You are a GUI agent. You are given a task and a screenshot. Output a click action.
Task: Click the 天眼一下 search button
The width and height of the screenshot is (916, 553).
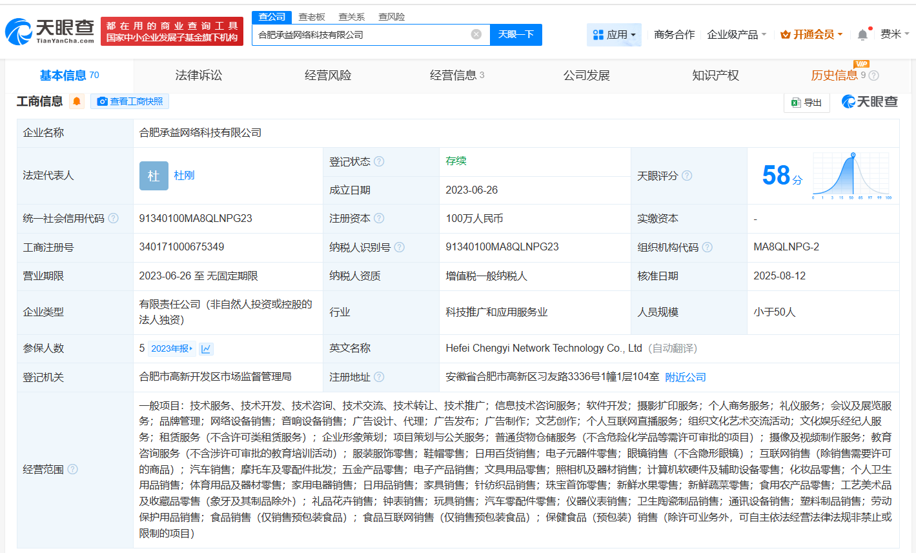pos(516,34)
